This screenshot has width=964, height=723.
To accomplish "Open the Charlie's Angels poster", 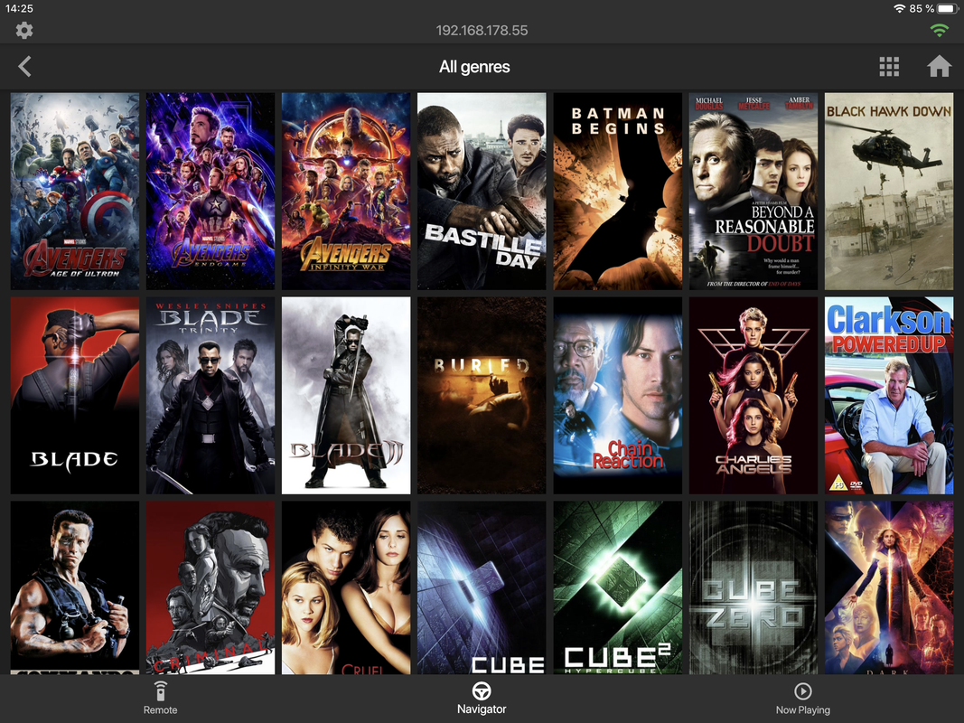I will [753, 395].
